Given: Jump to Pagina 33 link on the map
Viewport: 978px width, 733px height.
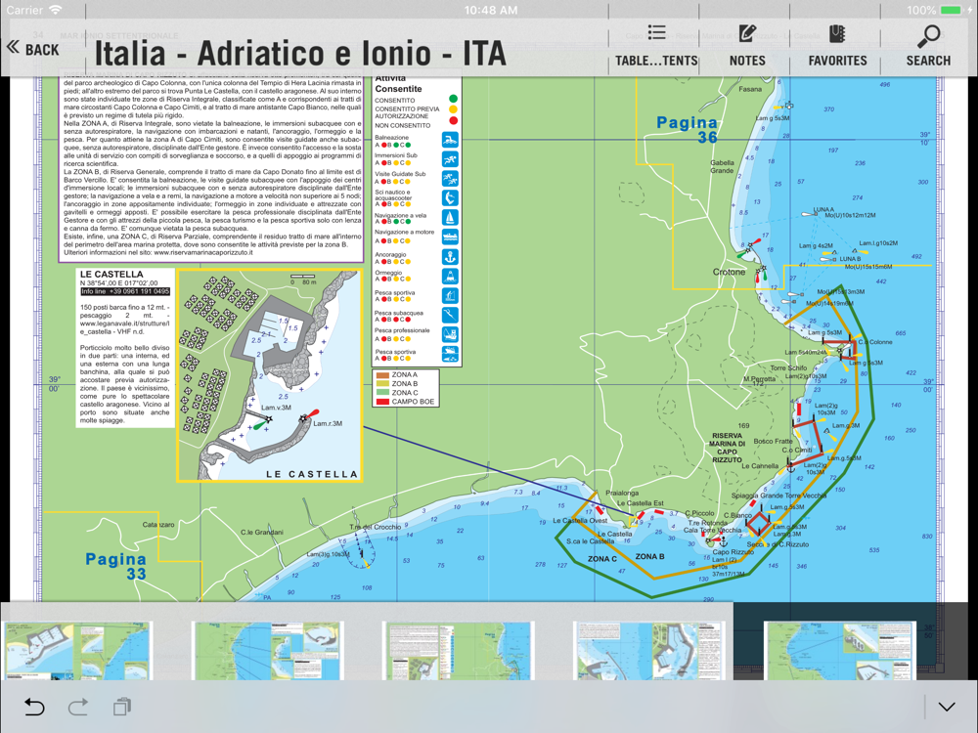Looking at the screenshot, I should click(116, 566).
